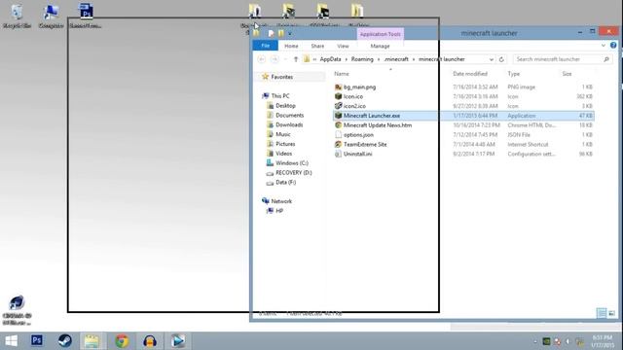The height and width of the screenshot is (350, 623).
Task: Select the Uninstall.ini file
Action: click(x=357, y=154)
